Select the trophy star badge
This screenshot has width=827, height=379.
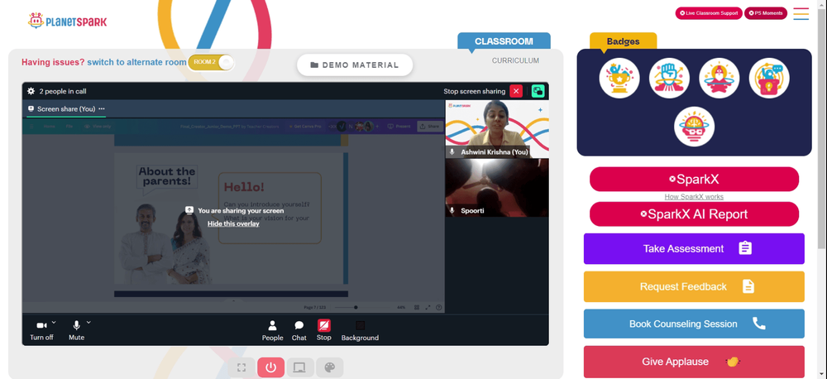[619, 78]
